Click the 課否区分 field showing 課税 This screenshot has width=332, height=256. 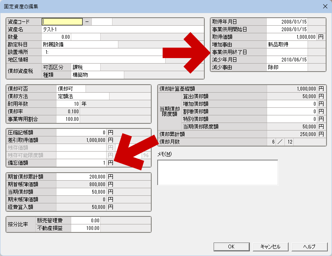(86, 67)
